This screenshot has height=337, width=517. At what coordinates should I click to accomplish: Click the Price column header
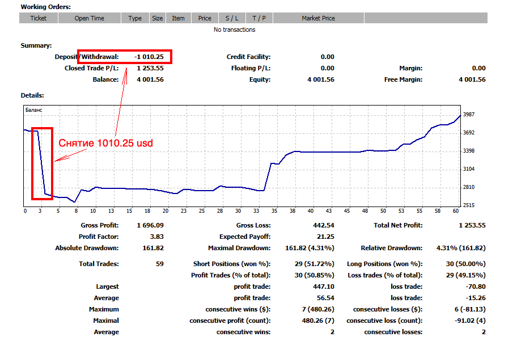point(205,18)
